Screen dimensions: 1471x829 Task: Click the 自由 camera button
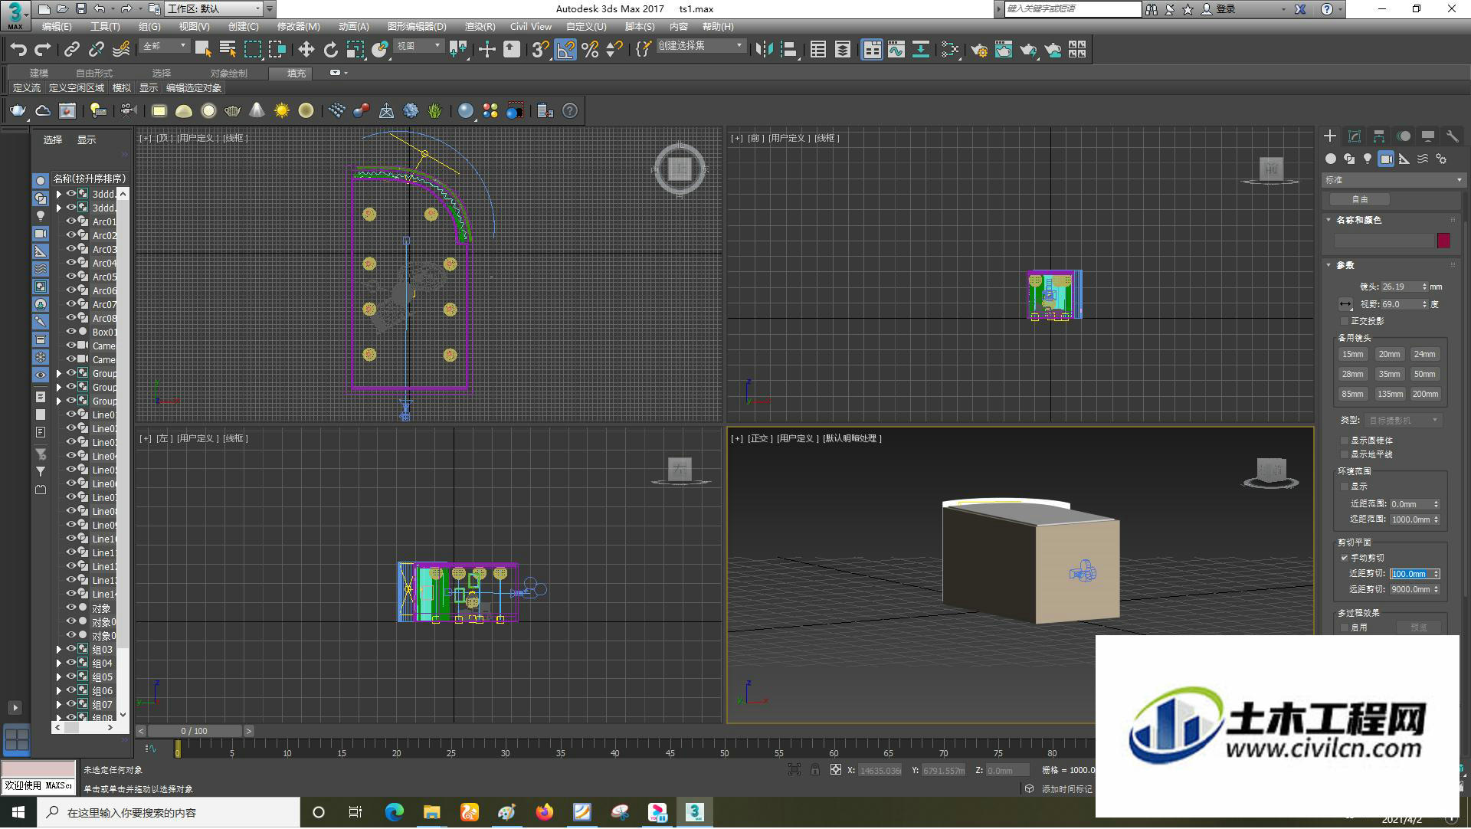point(1359,199)
